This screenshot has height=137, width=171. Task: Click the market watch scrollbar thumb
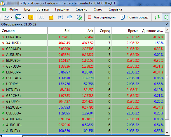pyautogui.click(x=167, y=76)
